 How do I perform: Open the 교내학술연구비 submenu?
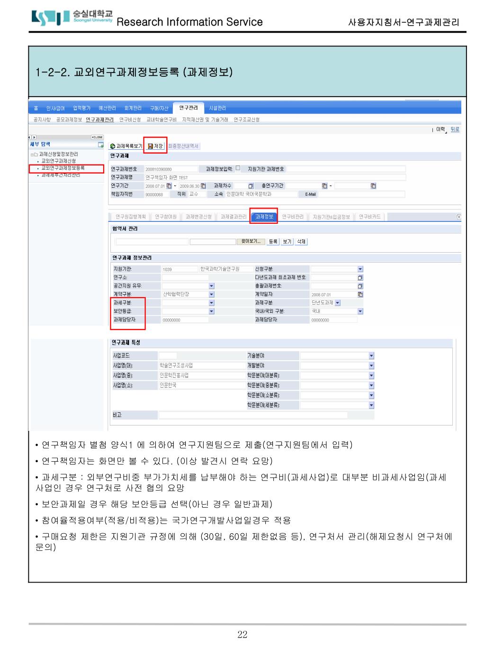161,119
